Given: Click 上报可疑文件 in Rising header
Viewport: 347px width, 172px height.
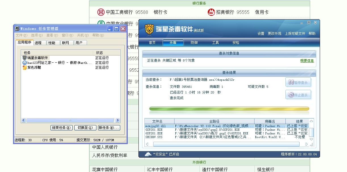Looking at the screenshot, I should pyautogui.click(x=295, y=33).
